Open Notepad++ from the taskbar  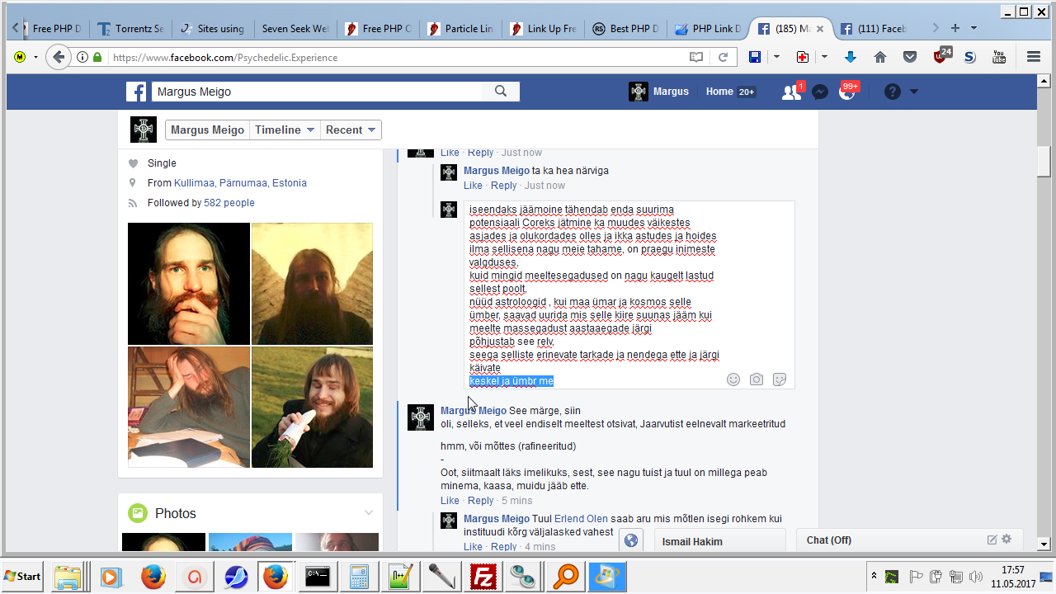pyautogui.click(x=400, y=576)
